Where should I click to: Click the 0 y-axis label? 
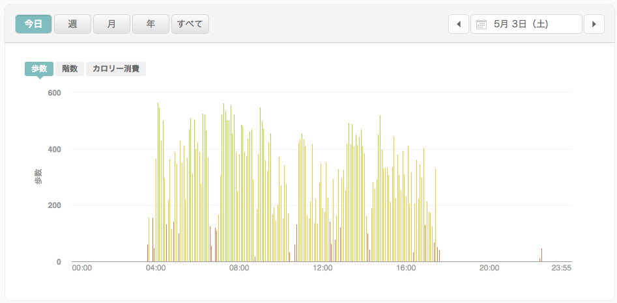tap(59, 262)
